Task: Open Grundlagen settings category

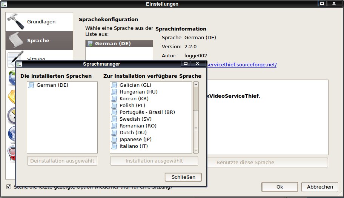Action: coord(39,22)
